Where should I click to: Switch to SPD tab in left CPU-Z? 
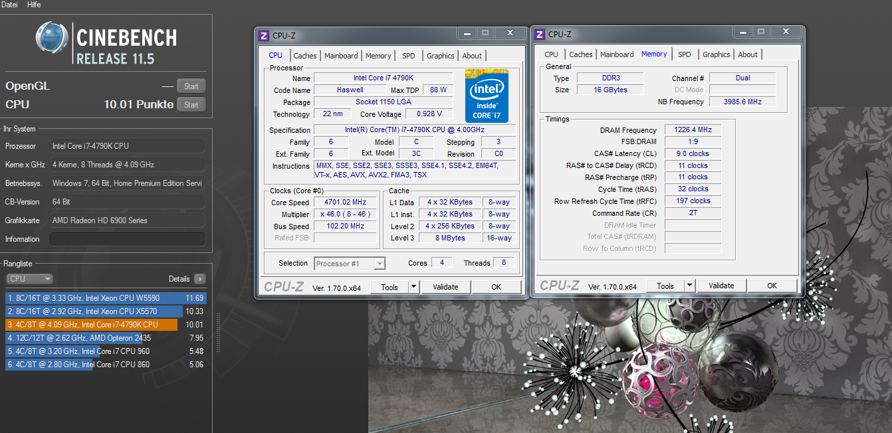click(409, 56)
